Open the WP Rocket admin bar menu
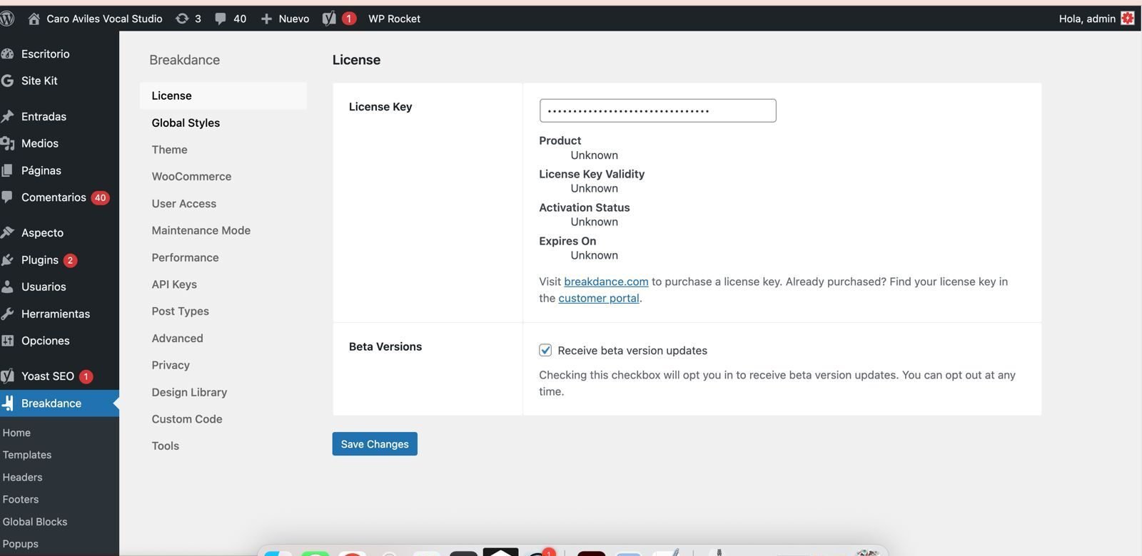The width and height of the screenshot is (1142, 556). pos(394,19)
